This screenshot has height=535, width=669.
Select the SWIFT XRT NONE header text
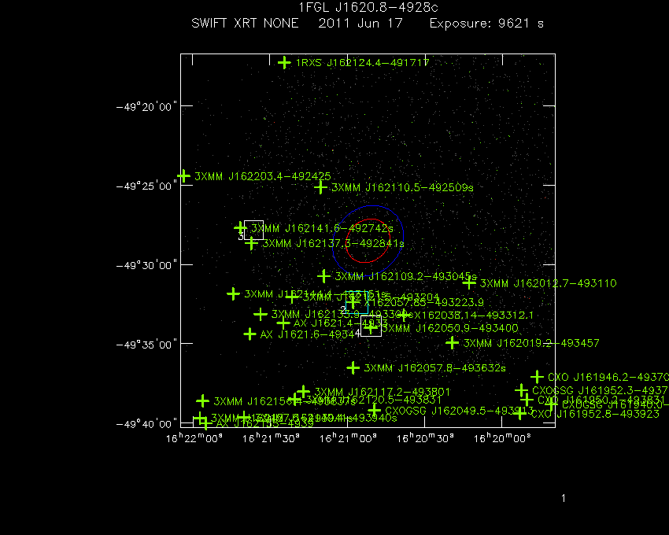point(245,24)
